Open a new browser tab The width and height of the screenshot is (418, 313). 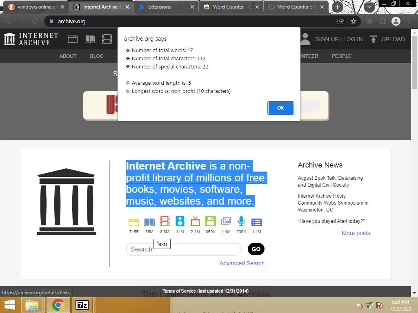click(338, 7)
